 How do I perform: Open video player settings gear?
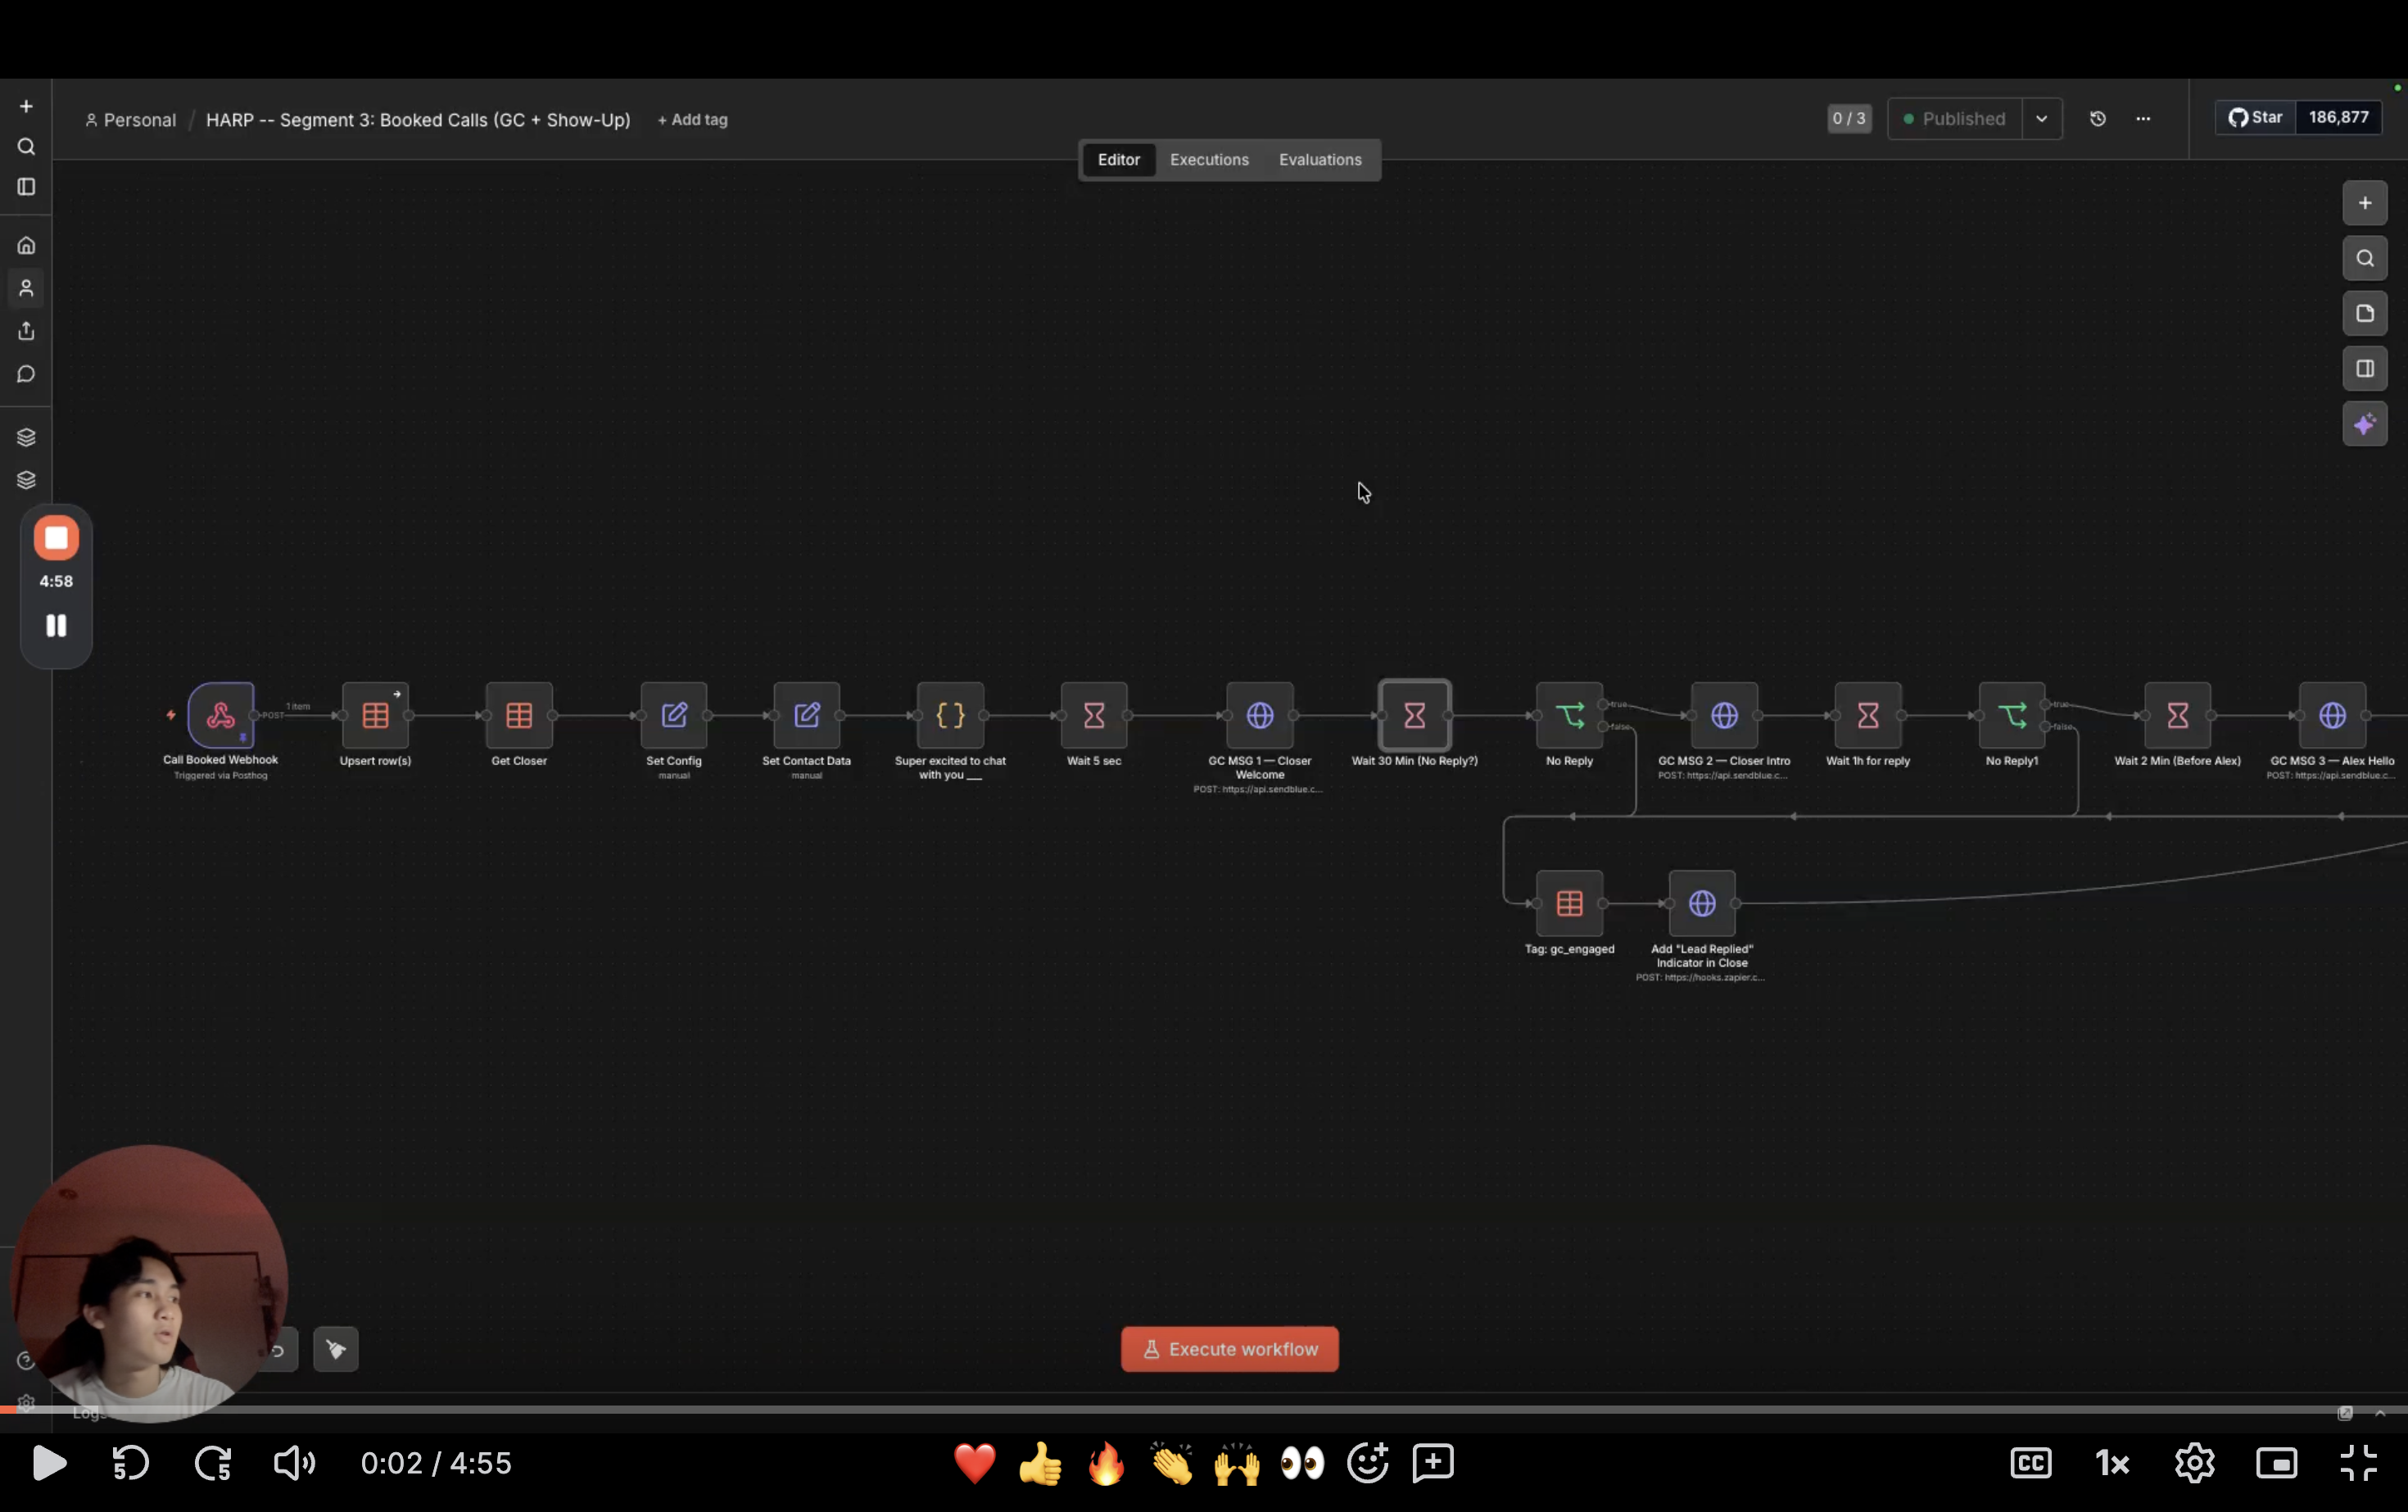pyautogui.click(x=2194, y=1463)
